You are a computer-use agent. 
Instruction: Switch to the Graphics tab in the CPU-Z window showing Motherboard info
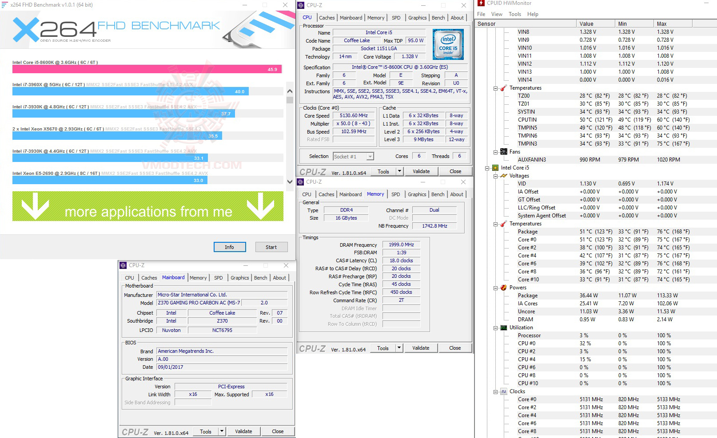(240, 278)
